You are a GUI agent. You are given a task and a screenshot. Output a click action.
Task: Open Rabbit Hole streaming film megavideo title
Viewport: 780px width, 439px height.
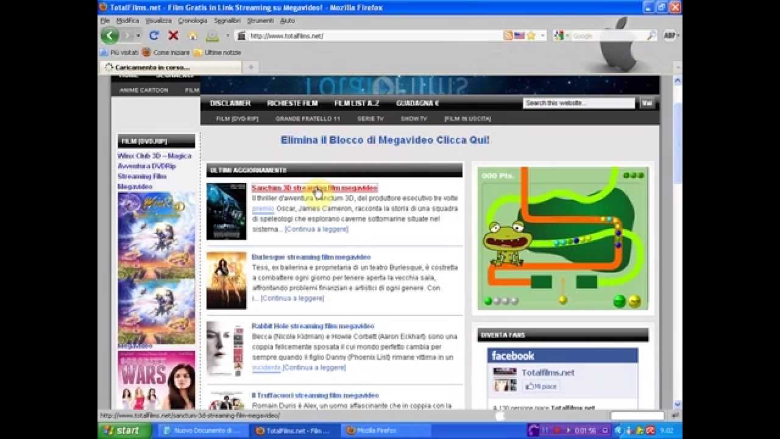(x=313, y=326)
